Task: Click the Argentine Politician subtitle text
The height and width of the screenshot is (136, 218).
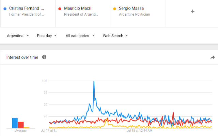Action: point(134,14)
